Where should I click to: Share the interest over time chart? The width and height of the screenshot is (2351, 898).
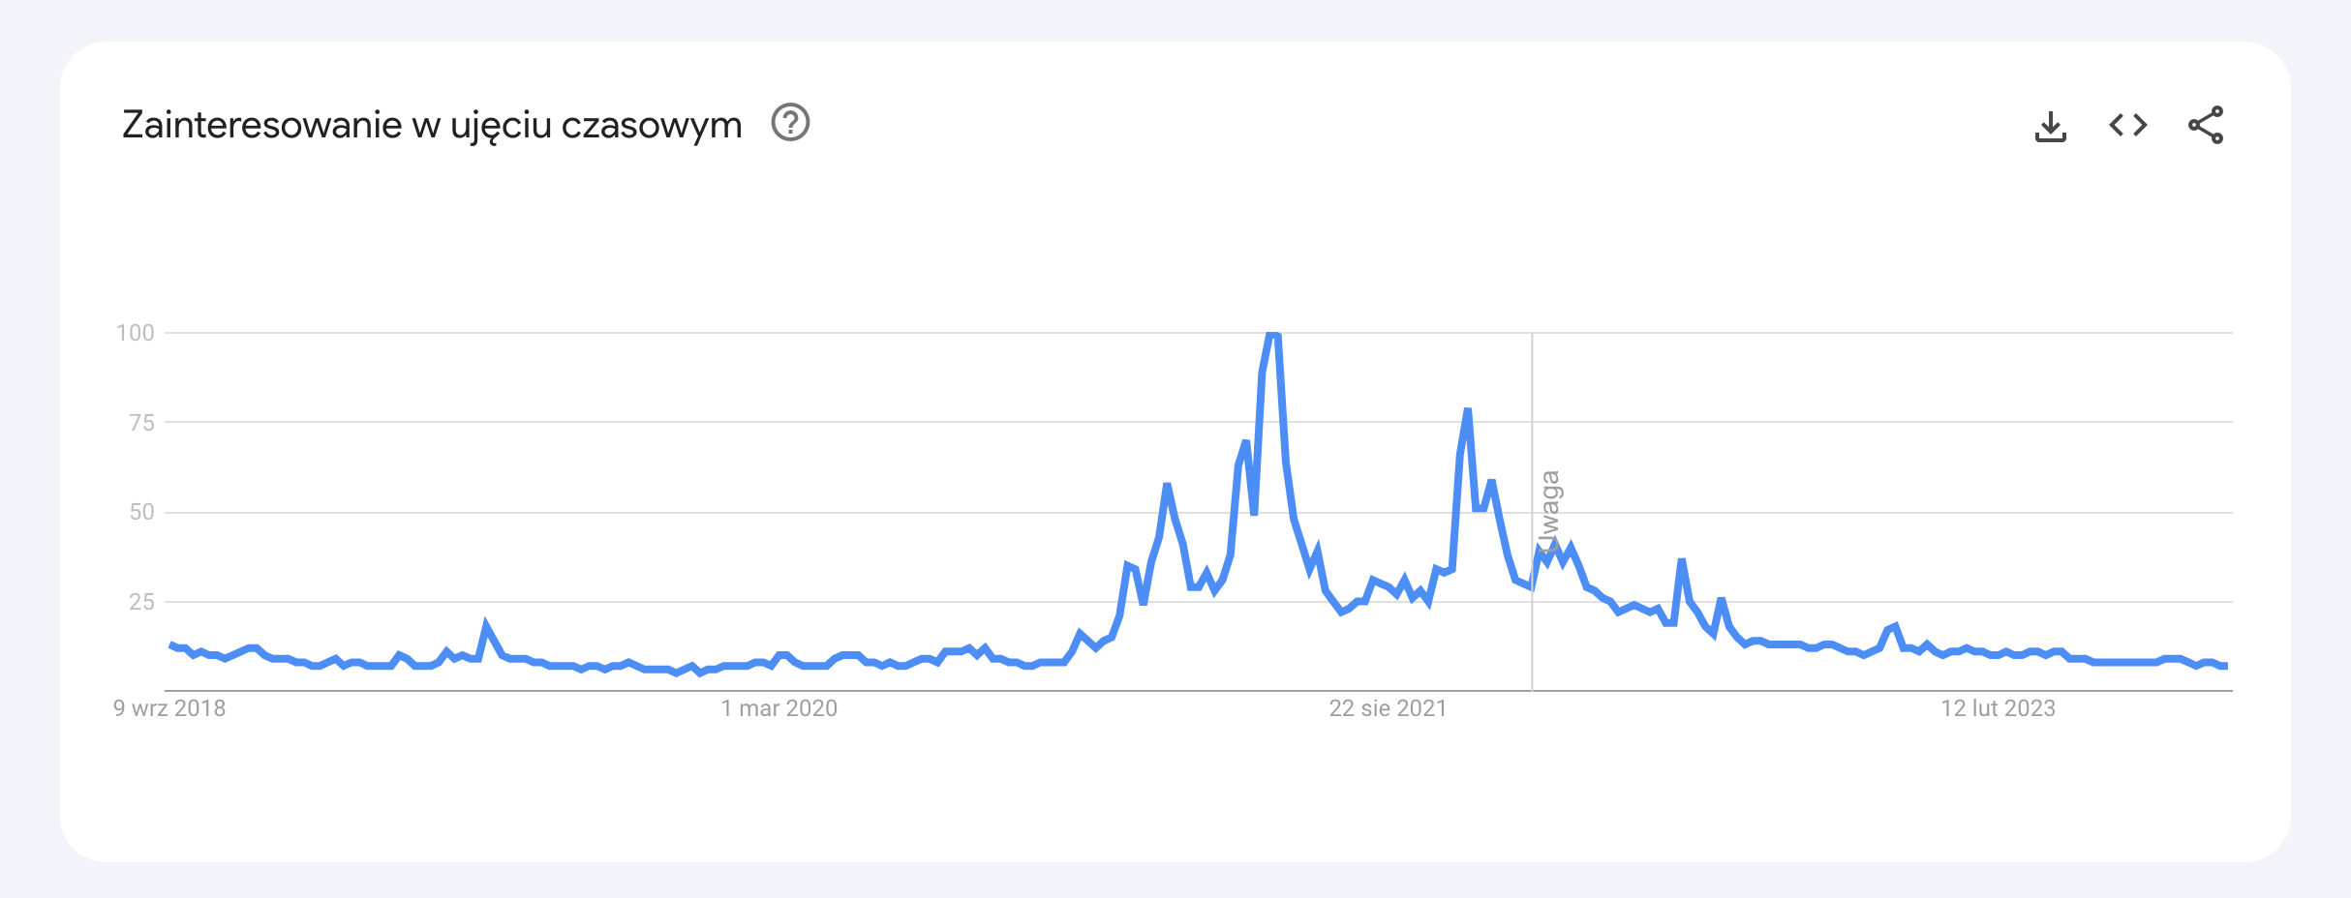(x=2205, y=125)
